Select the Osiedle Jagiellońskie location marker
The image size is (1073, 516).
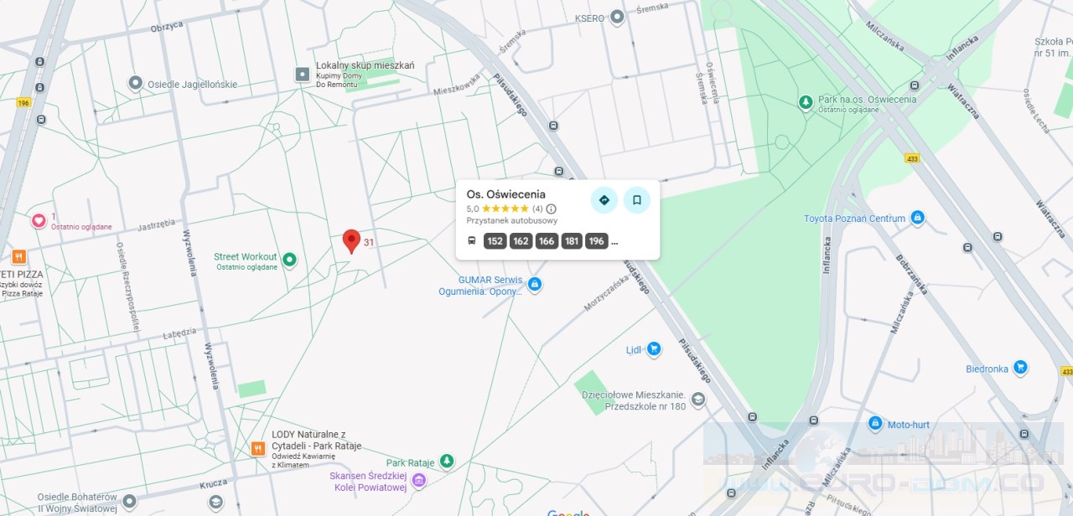pyautogui.click(x=135, y=83)
